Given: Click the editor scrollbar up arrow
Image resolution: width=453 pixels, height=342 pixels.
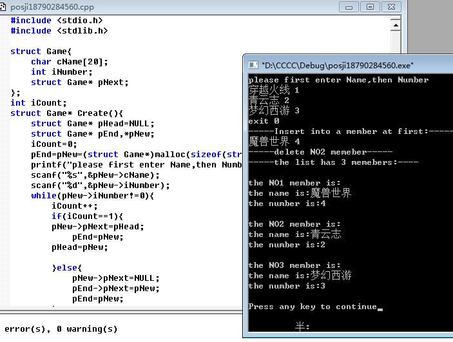Looking at the screenshot, I should click(x=396, y=25).
